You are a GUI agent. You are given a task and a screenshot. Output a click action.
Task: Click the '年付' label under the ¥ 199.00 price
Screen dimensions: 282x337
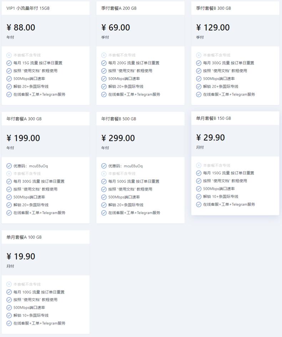pyautogui.click(x=11, y=147)
